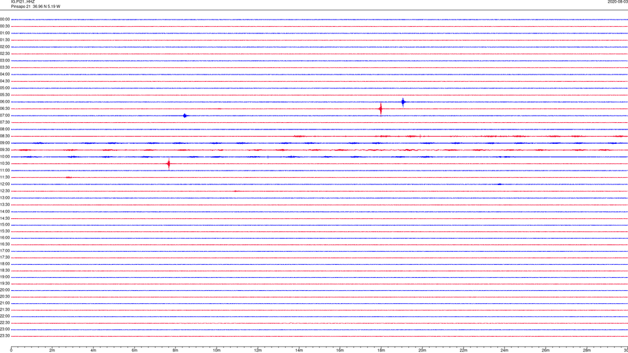Click the small red burst on the 11:30 trace
Image resolution: width=628 pixels, height=353 pixels.
69,177
